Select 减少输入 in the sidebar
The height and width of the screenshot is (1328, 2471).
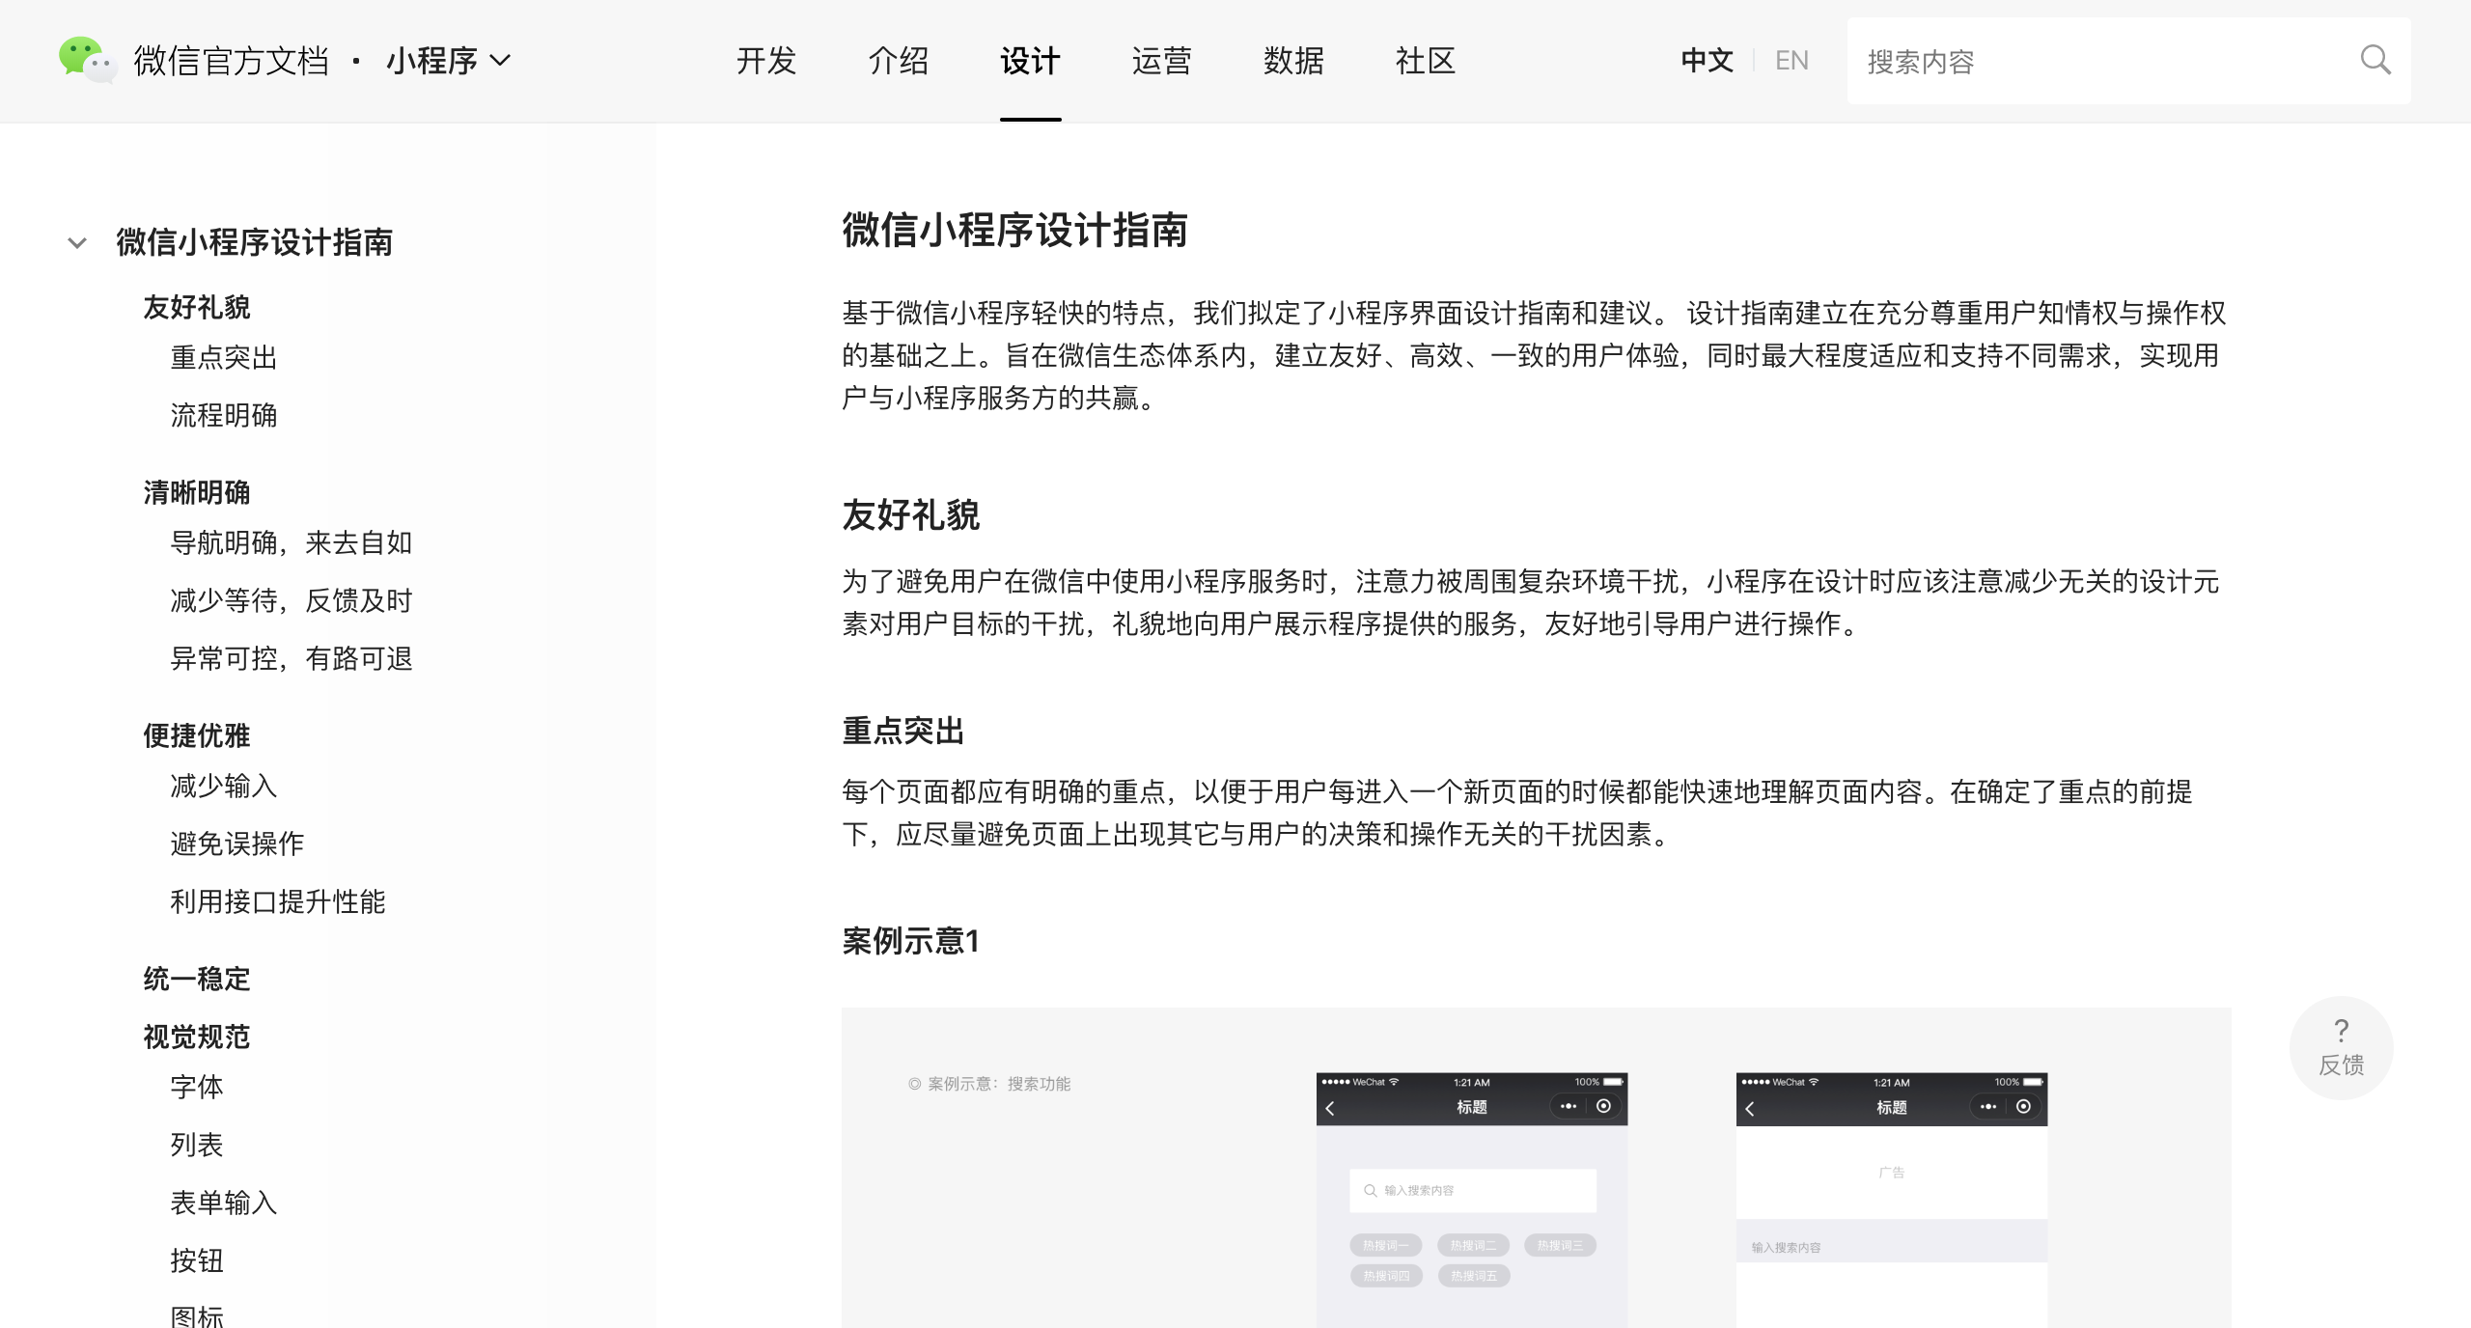tap(224, 787)
